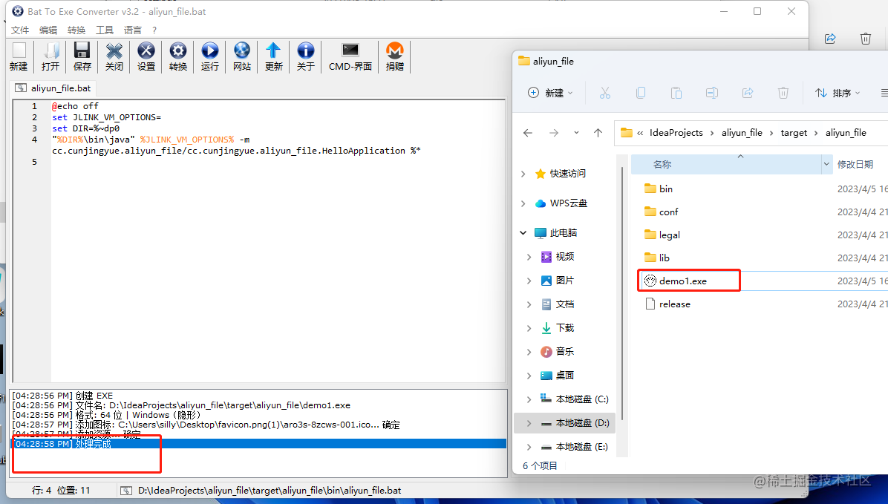Viewport: 888px width, 504px height.
Task: Click the 运行 (Run) toolbar icon
Action: [209, 57]
